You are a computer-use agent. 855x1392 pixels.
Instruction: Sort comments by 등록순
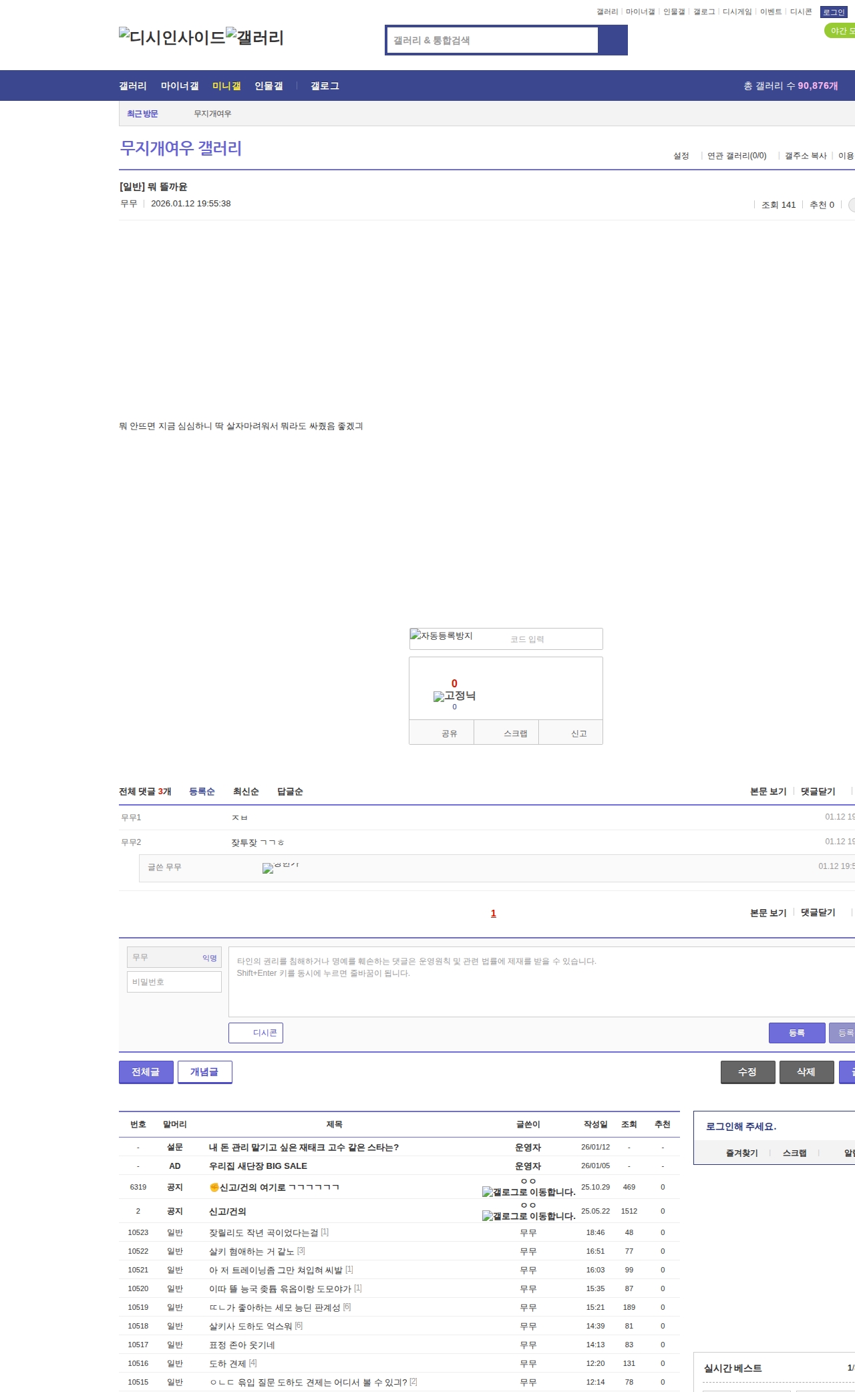(x=202, y=792)
